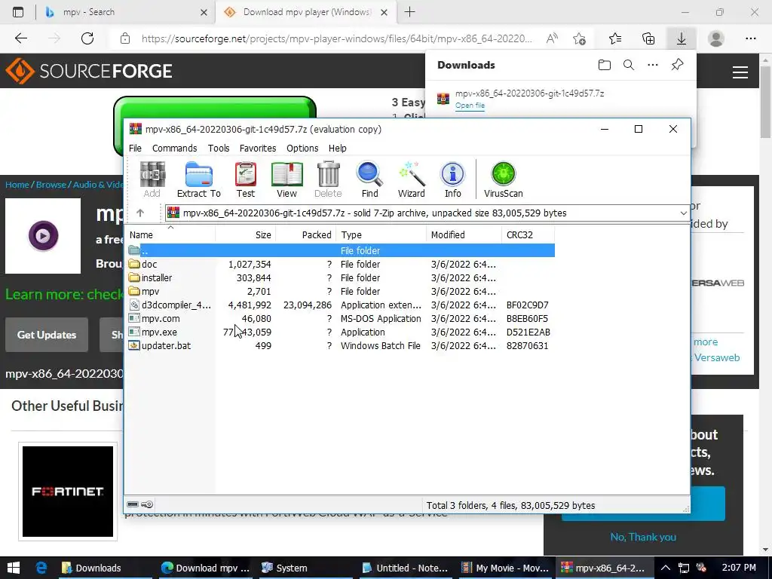Open the Tools menu

(x=219, y=149)
